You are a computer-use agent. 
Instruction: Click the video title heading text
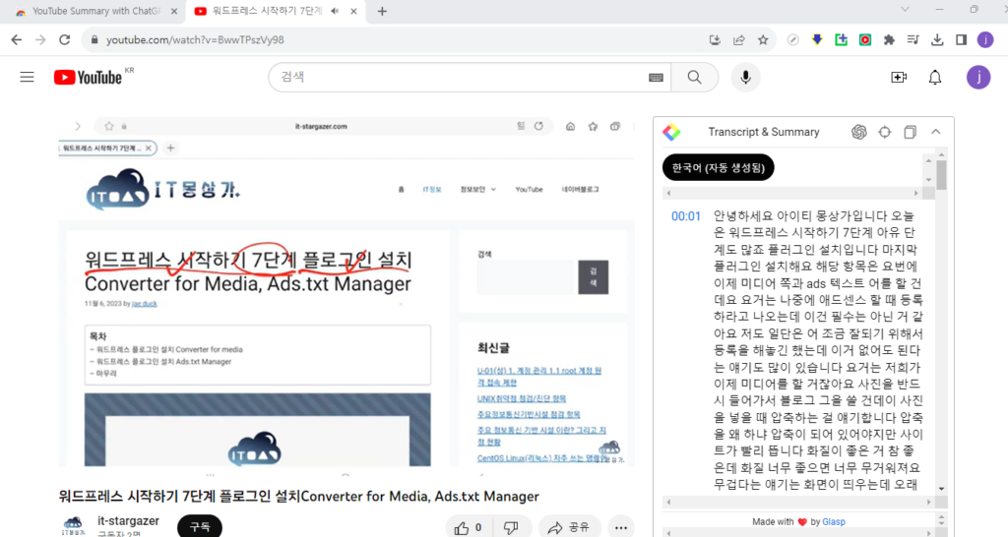point(298,496)
